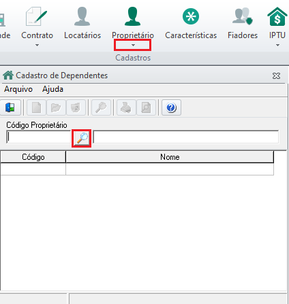Image resolution: width=289 pixels, height=304 pixels.
Task: Click the Nome column header
Action: (x=170, y=157)
